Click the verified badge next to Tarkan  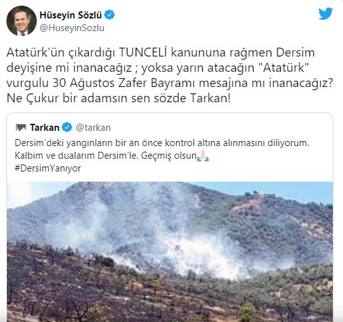(67, 128)
